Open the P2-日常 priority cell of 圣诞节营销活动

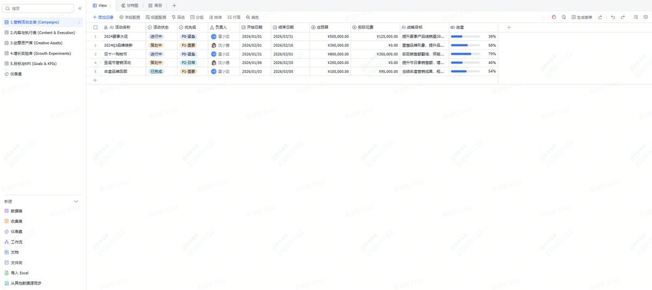(x=193, y=62)
